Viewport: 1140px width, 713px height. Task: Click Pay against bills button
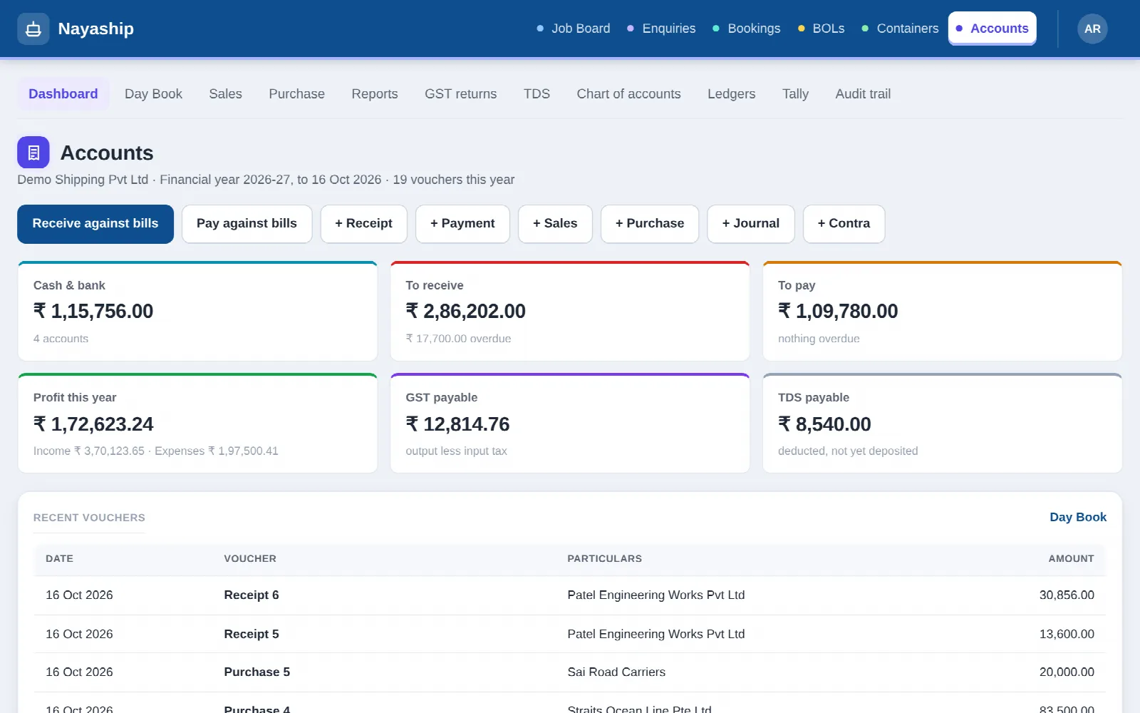(247, 224)
